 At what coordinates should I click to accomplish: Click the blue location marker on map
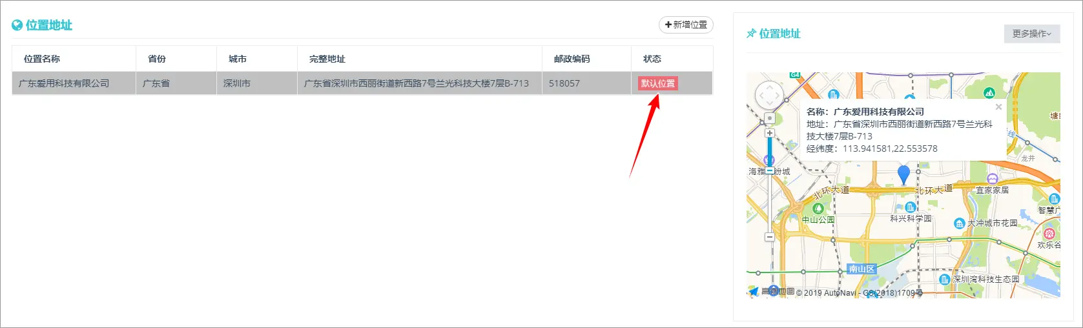pyautogui.click(x=903, y=174)
